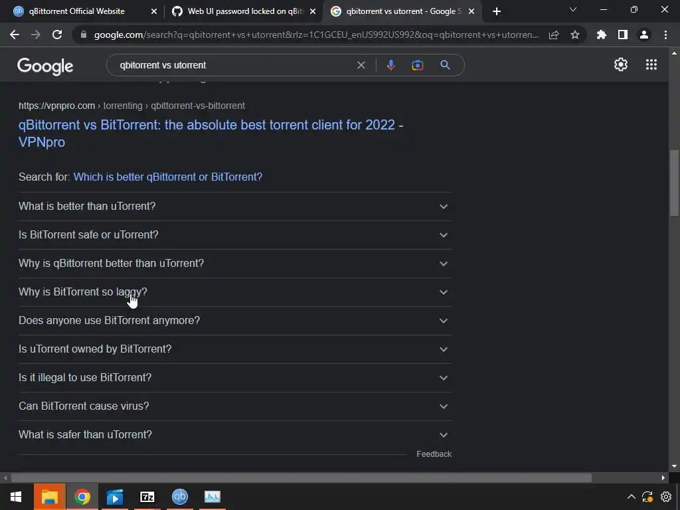Screen dimensions: 680x510
Task: Expand 'Does anyone use BitTorrent anymore?'
Action: [235, 321]
